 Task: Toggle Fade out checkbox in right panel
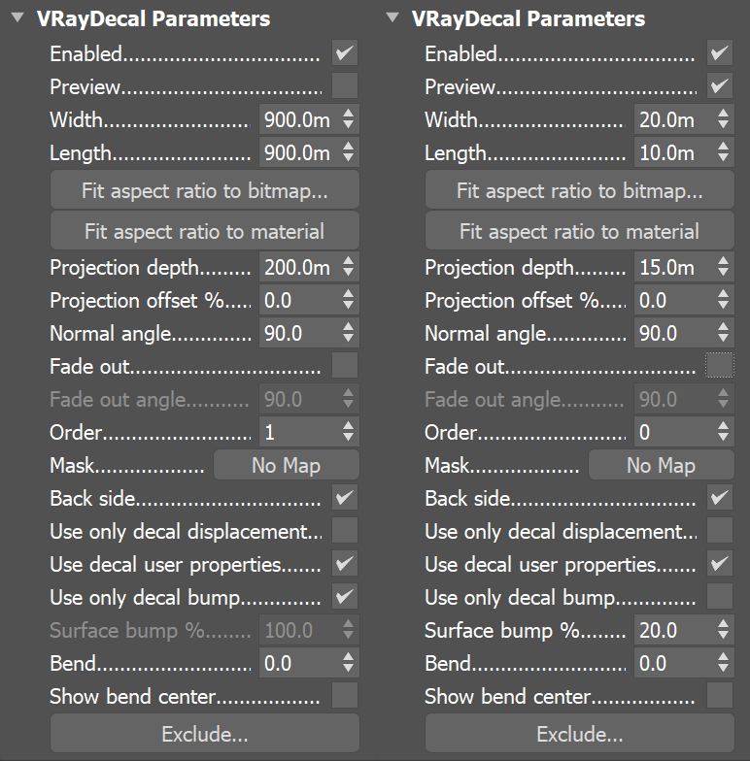point(720,366)
